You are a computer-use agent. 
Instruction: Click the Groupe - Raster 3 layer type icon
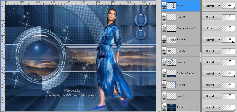coord(164,26)
